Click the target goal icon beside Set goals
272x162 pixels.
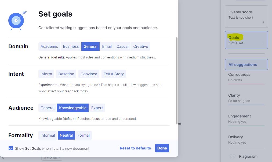pos(17,20)
